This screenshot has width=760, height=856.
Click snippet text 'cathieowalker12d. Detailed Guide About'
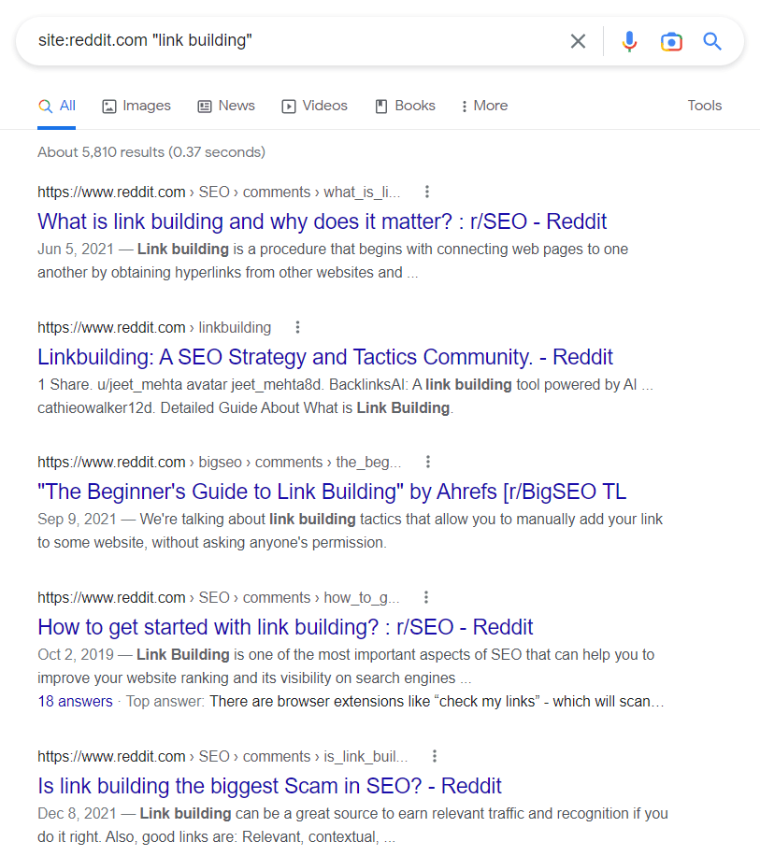(168, 408)
